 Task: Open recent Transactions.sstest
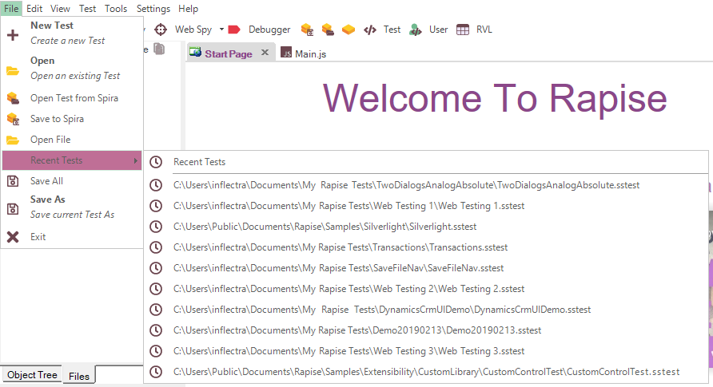[x=426, y=247]
